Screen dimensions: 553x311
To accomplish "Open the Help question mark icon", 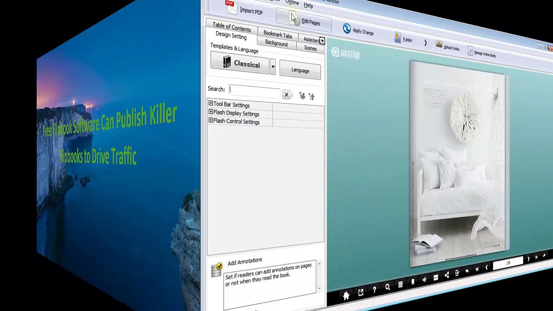I will tap(374, 290).
